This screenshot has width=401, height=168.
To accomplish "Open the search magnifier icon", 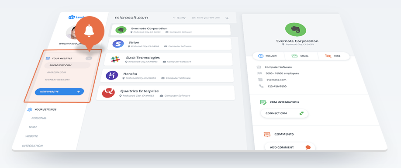I will [227, 18].
